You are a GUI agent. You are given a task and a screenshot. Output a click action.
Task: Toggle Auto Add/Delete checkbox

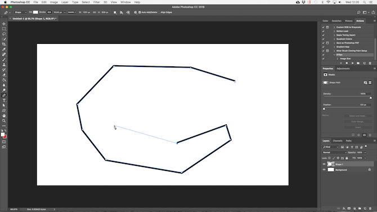coord(140,12)
